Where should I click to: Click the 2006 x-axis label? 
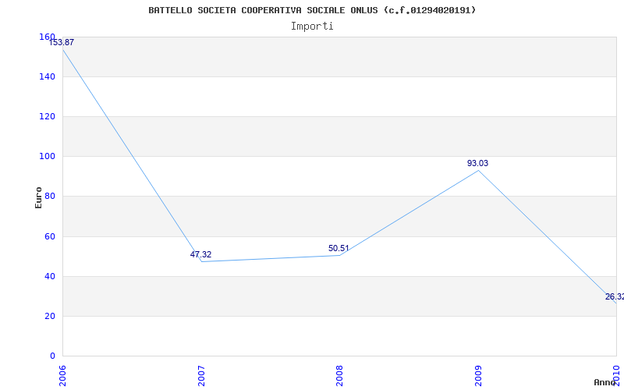click(62, 376)
